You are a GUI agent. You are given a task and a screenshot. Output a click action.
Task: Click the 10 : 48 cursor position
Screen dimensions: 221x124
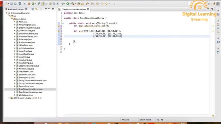[160, 120]
